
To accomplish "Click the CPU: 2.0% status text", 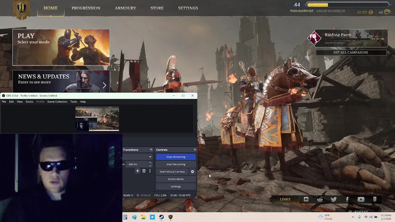I will tap(160, 195).
